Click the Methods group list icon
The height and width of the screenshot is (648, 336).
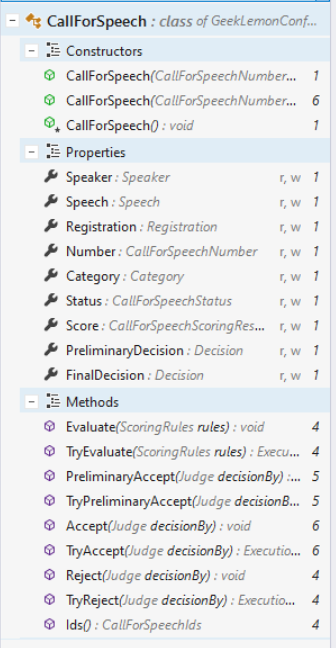[x=53, y=401]
